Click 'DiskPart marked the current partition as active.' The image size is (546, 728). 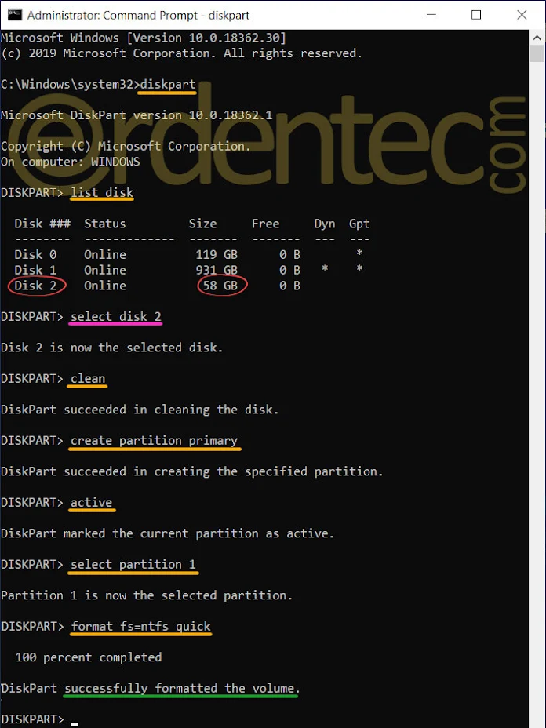click(168, 533)
